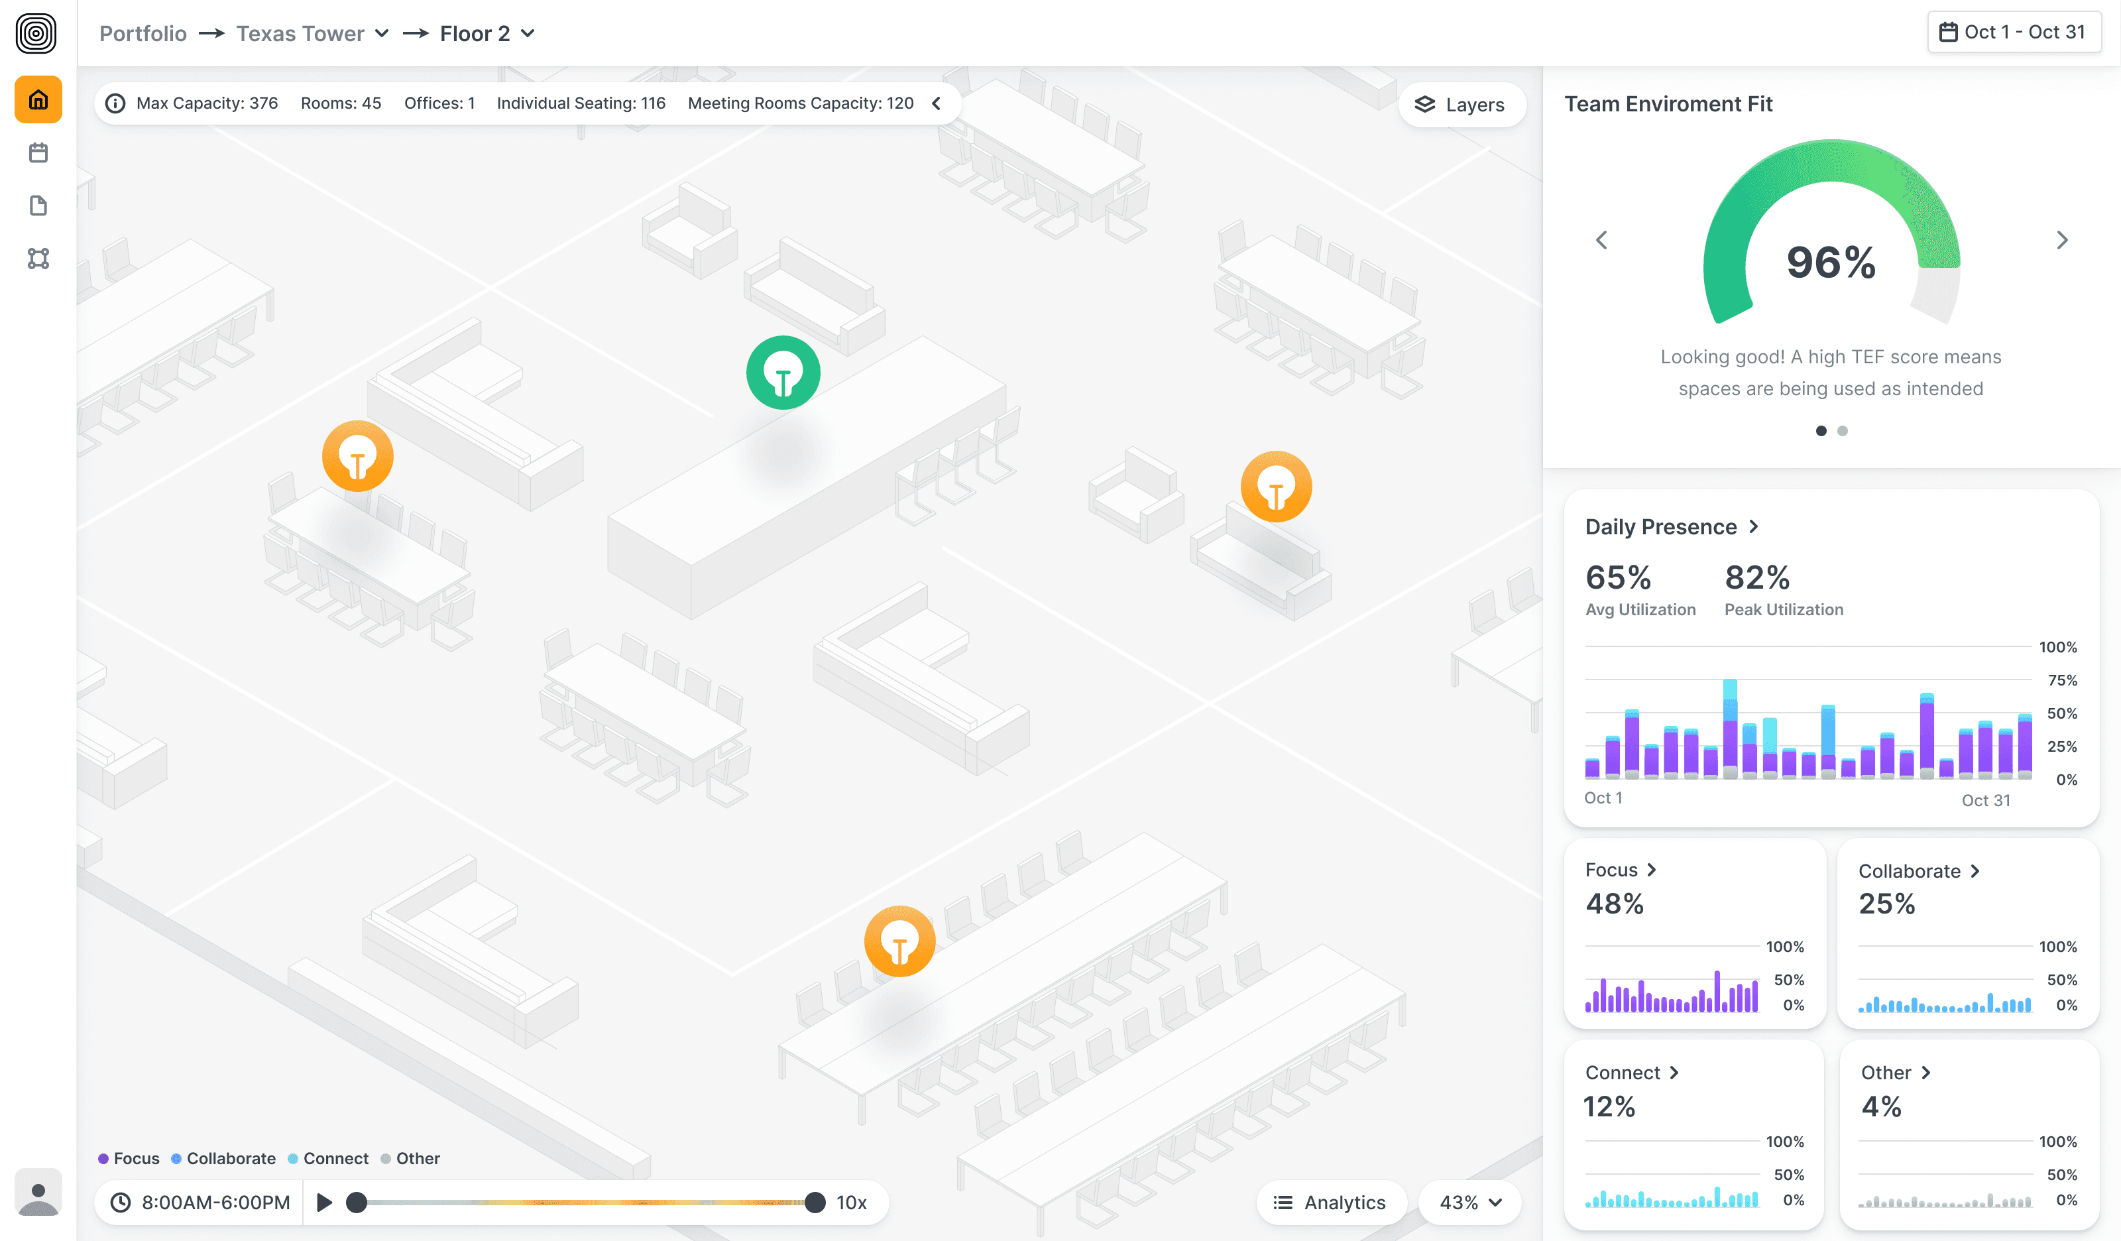
Task: Select second carousel dot under TEF
Action: pyautogui.click(x=1843, y=431)
